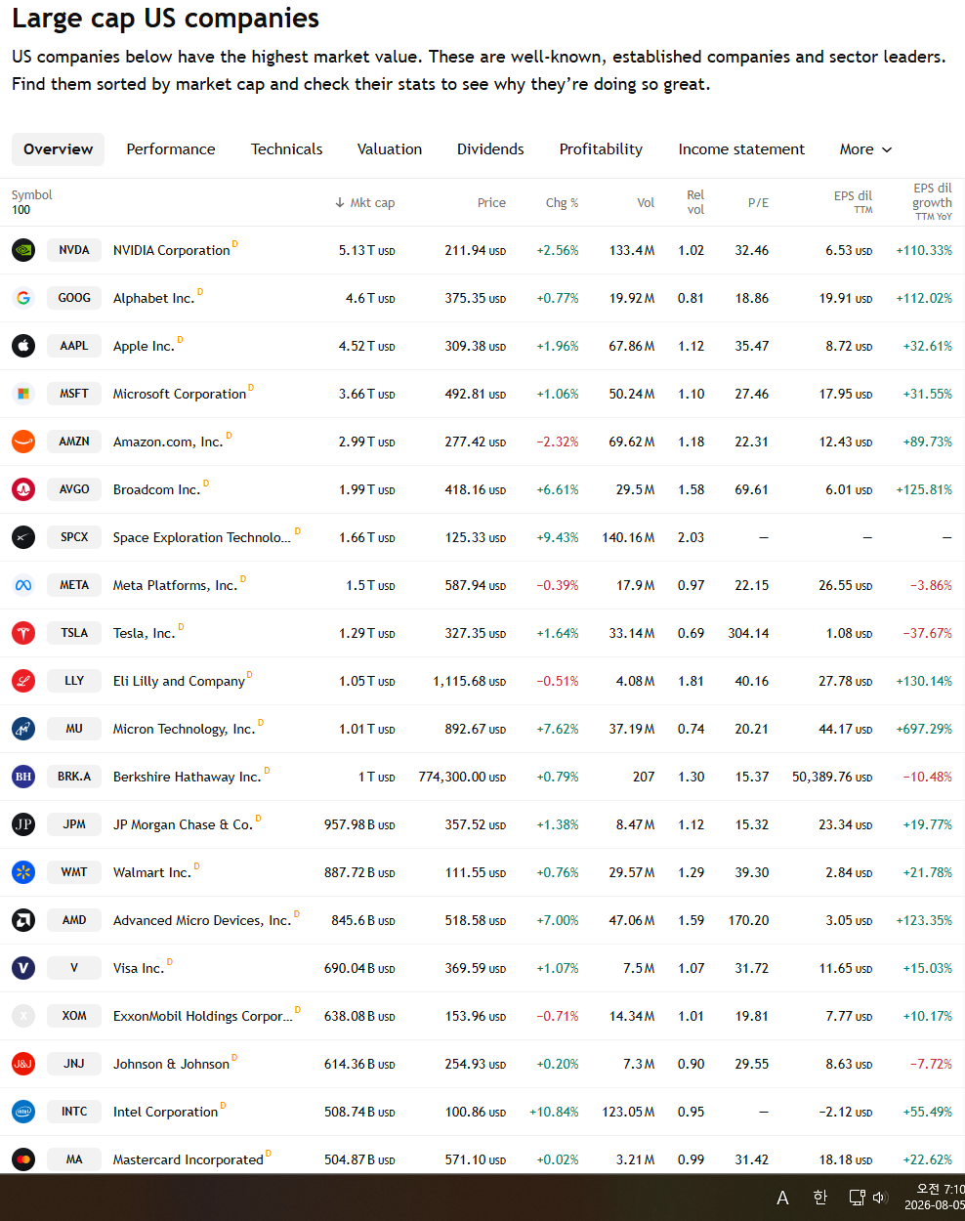The image size is (965, 1221).
Task: Open the GOOG ticker symbol
Action: tap(74, 298)
